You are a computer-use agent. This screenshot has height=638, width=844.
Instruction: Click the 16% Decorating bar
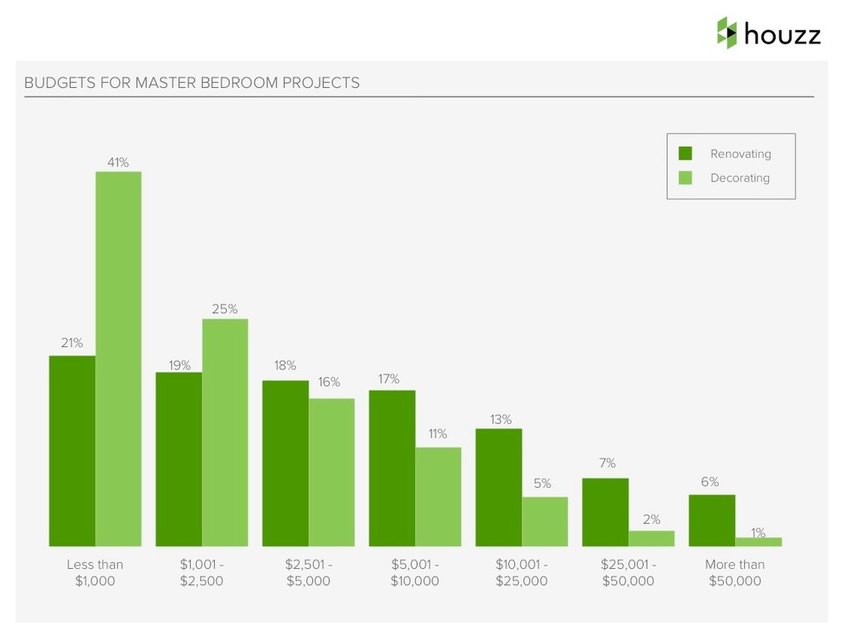(332, 472)
